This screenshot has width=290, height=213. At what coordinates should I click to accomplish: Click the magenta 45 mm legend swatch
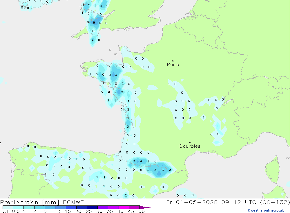134,207
